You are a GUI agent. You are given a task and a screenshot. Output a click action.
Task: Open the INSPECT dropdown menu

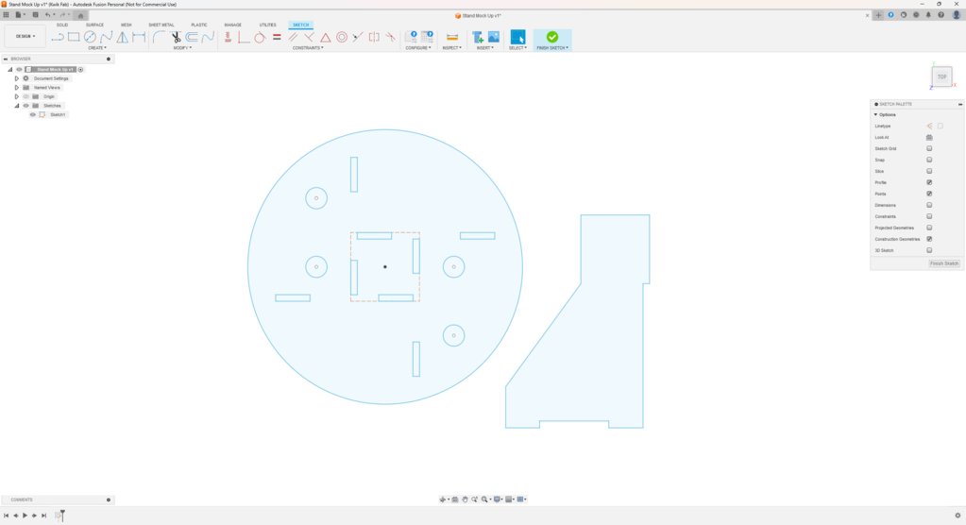point(451,47)
